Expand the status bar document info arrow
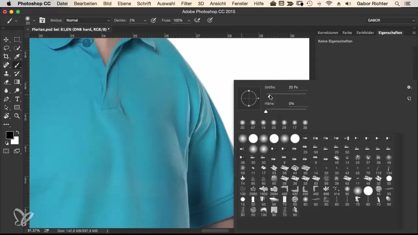The width and height of the screenshot is (418, 235). [107, 231]
